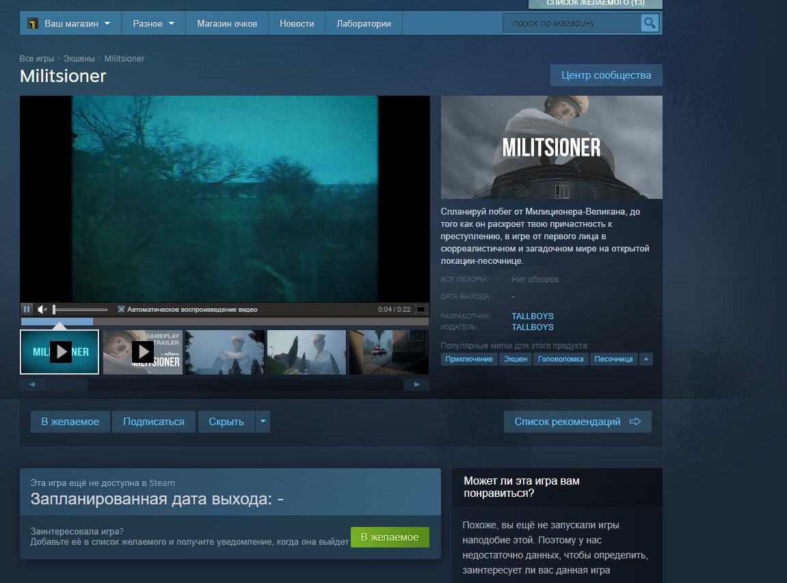Click the left arrow of thumbnail strip
The height and width of the screenshot is (583, 787).
tap(32, 384)
